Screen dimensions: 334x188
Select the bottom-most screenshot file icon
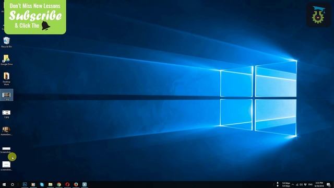coord(6,166)
